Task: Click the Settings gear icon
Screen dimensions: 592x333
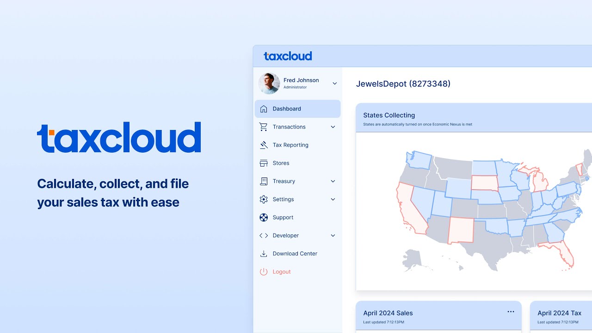Action: coord(264,199)
